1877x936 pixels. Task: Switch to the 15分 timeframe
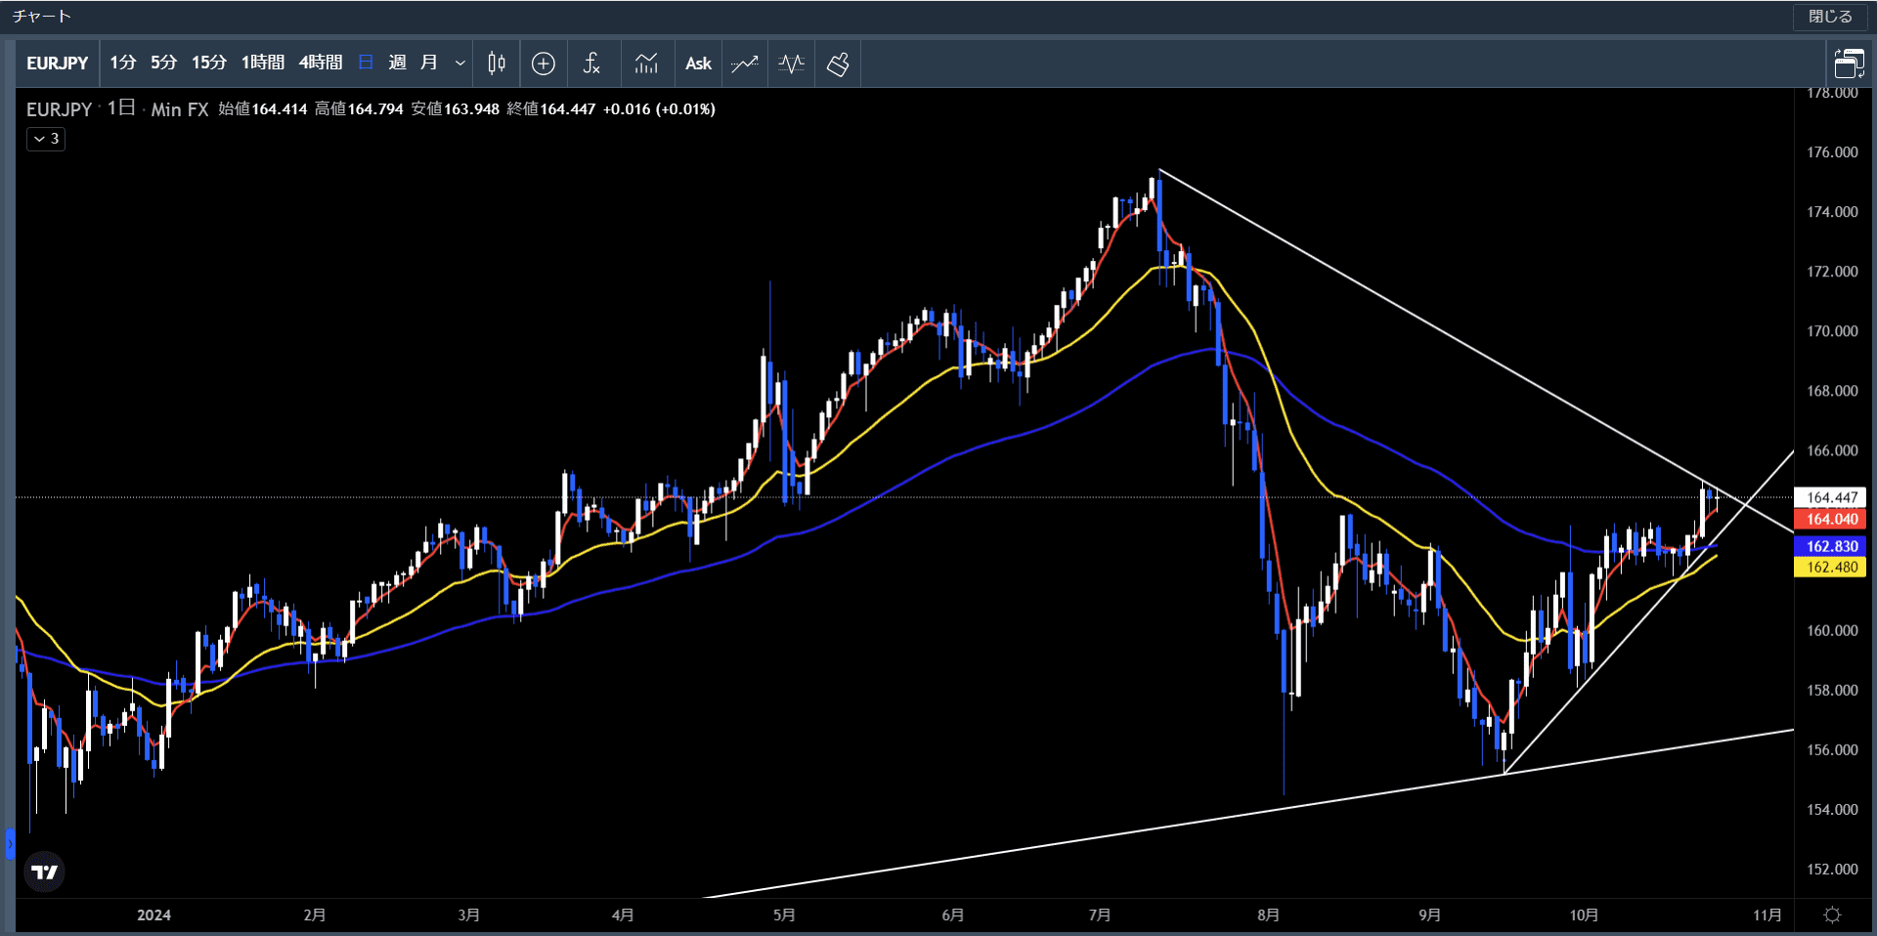[209, 63]
